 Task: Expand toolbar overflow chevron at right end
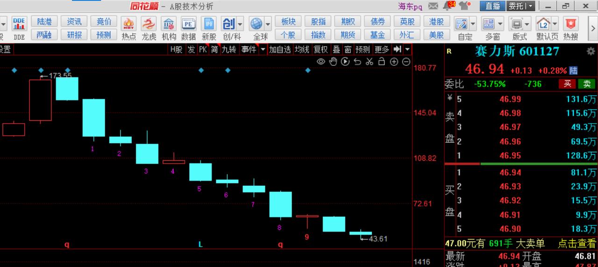pyautogui.click(x=593, y=28)
